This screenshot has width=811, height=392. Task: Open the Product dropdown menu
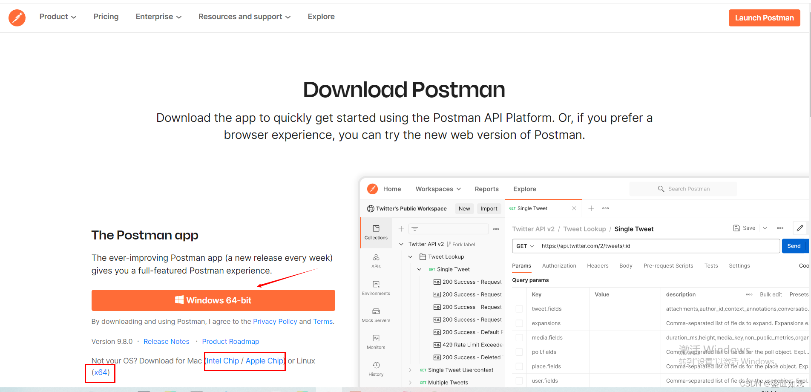[58, 17]
